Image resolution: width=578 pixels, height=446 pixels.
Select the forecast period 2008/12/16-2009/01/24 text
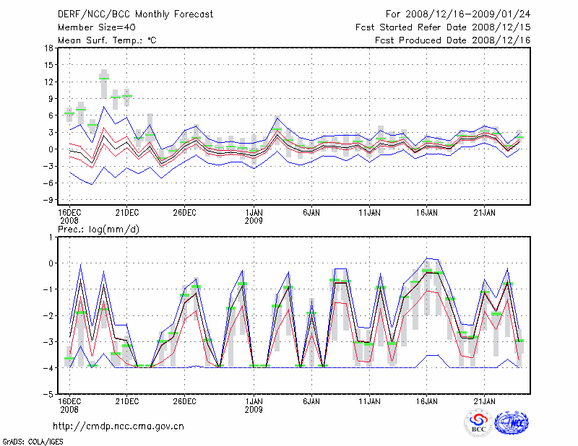[458, 14]
